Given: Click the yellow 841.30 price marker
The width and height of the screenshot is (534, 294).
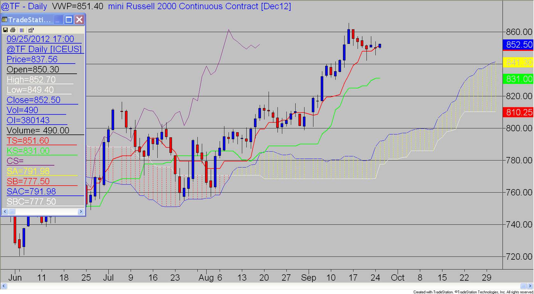Looking at the screenshot, I should click(518, 62).
